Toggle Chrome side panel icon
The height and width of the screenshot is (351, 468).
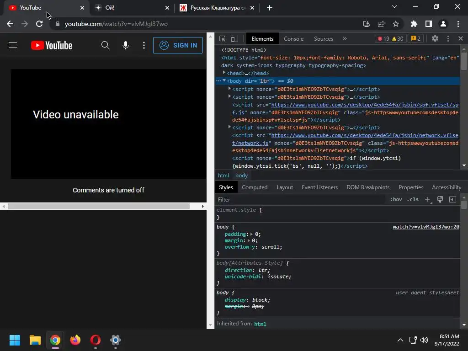(429, 24)
